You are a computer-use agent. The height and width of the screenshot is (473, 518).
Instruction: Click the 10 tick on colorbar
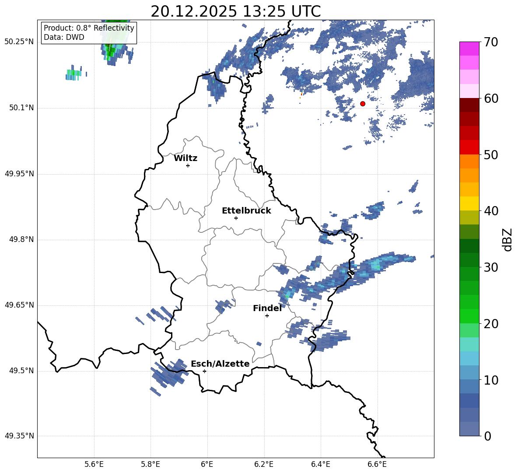click(491, 380)
